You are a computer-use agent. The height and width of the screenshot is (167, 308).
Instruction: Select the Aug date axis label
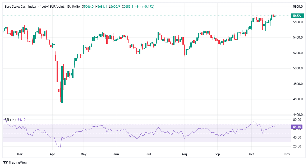coord(185,154)
